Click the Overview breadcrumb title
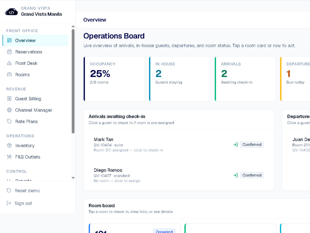 (x=95, y=20)
